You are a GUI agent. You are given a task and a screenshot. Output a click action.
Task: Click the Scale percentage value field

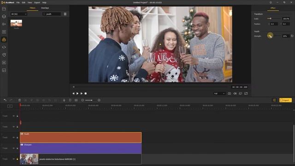point(286,18)
